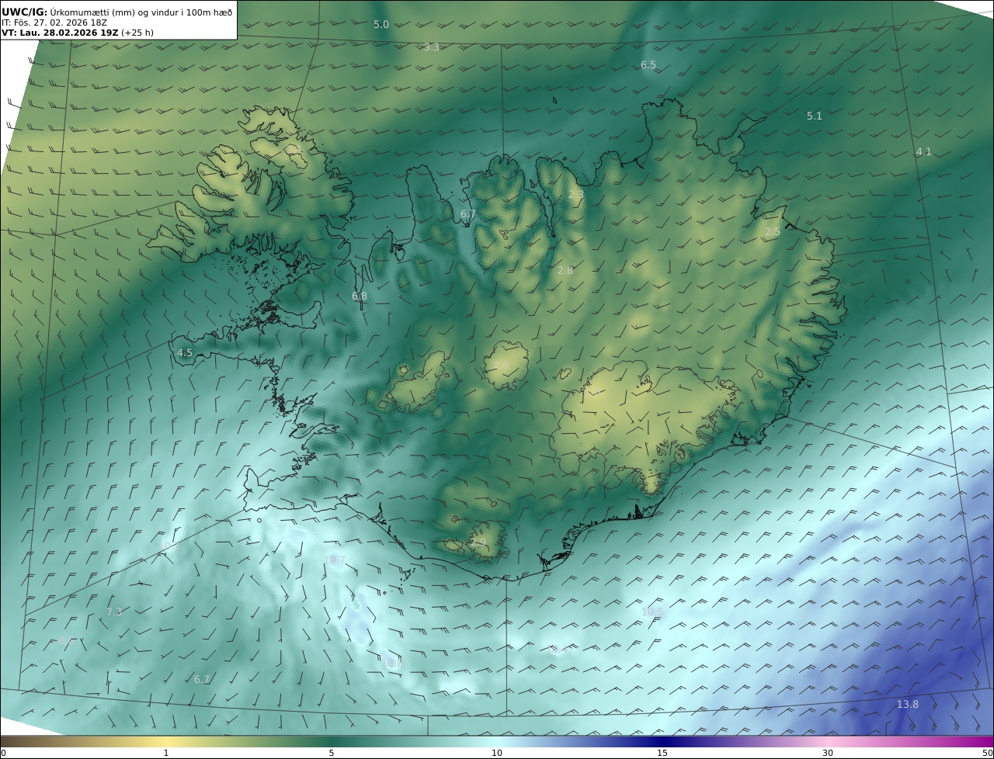Click the 5.0 value label

tap(381, 25)
